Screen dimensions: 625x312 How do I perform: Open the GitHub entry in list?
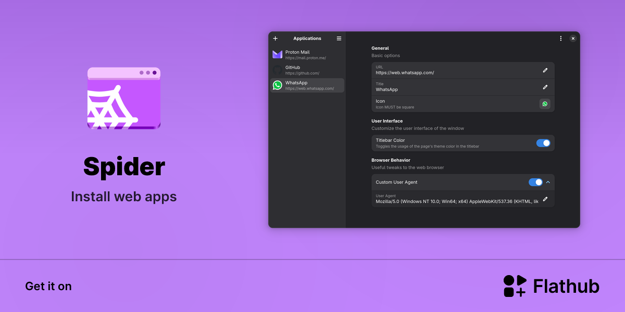tap(307, 70)
